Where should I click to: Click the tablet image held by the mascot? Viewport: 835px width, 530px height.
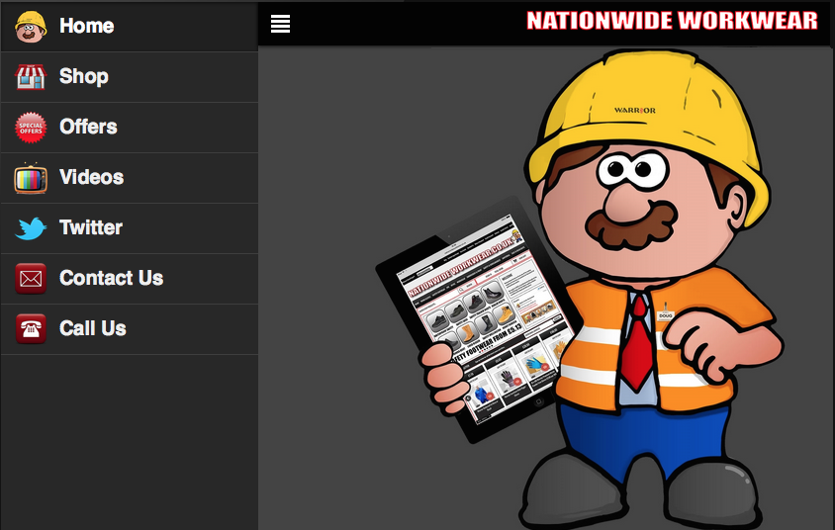477,319
